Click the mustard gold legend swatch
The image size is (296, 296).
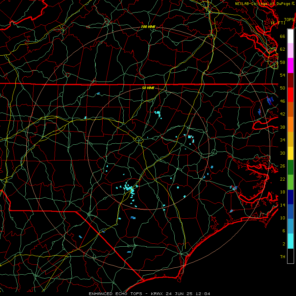(290, 139)
